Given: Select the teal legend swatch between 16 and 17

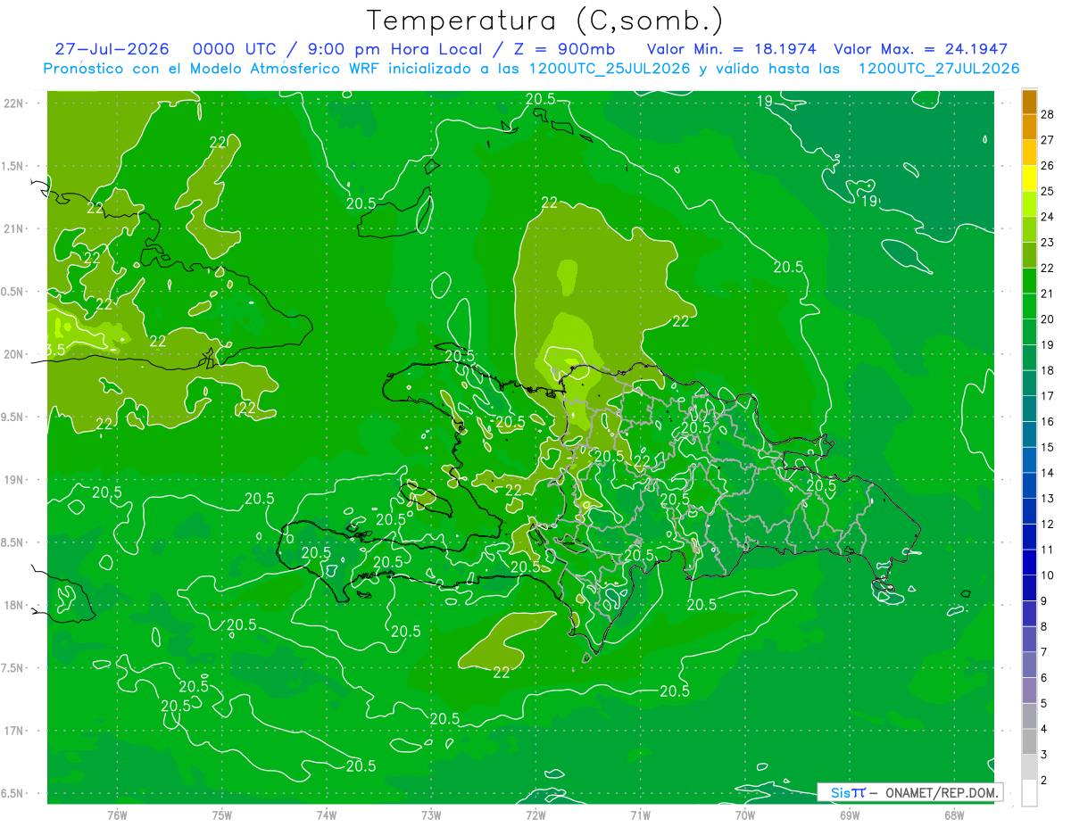Looking at the screenshot, I should tap(1029, 409).
